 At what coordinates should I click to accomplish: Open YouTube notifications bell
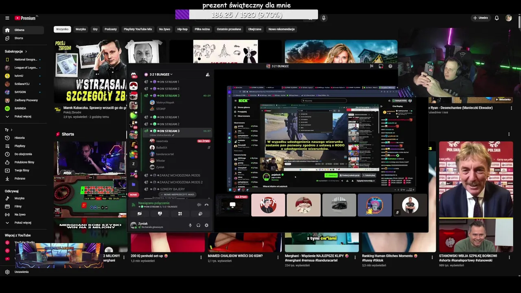click(x=497, y=18)
